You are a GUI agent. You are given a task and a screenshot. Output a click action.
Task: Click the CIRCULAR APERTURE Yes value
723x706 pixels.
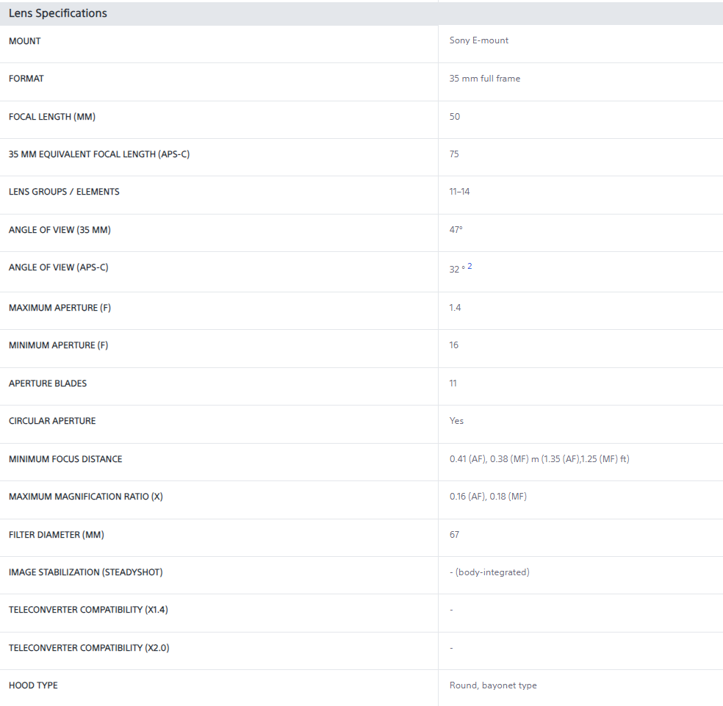456,421
